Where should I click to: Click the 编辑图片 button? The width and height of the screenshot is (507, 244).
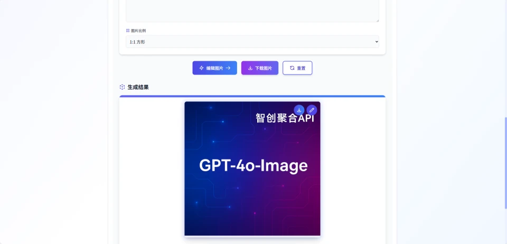(x=215, y=68)
